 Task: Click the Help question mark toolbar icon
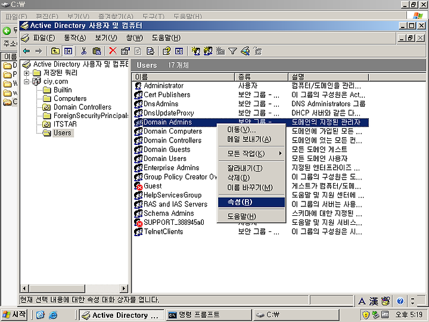(166, 51)
